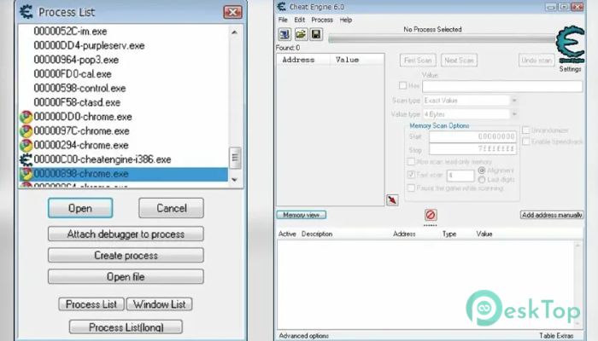Toggle the Hex checkbox
The height and width of the screenshot is (341, 598).
point(402,85)
